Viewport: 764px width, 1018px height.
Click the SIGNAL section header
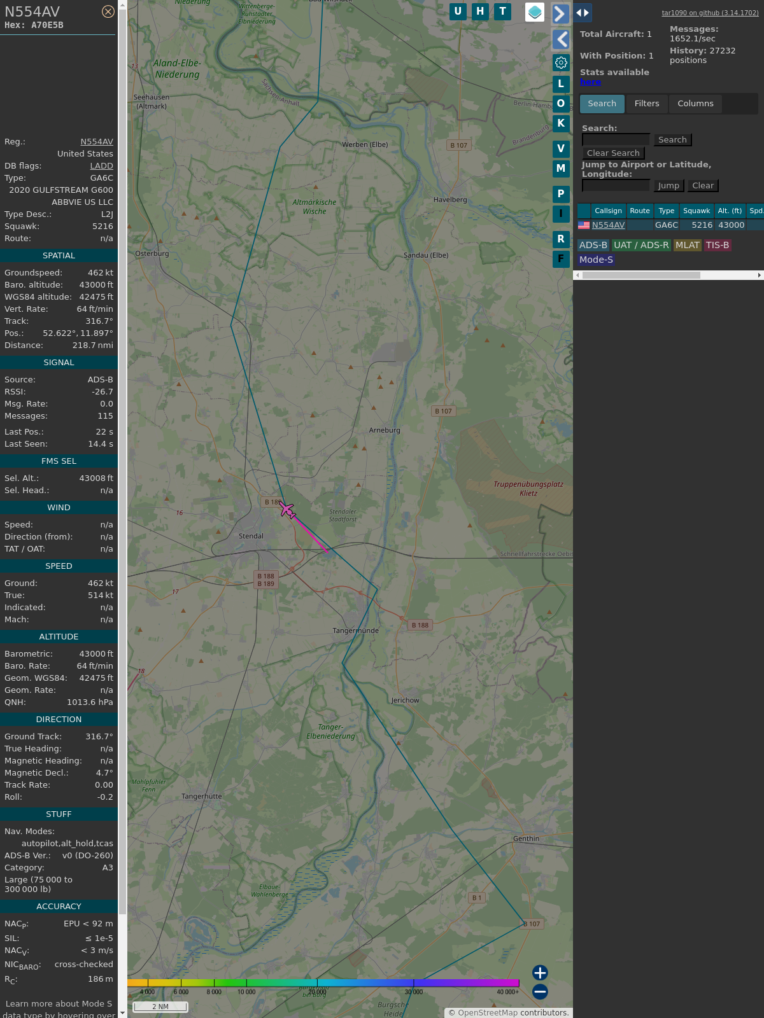[59, 363]
